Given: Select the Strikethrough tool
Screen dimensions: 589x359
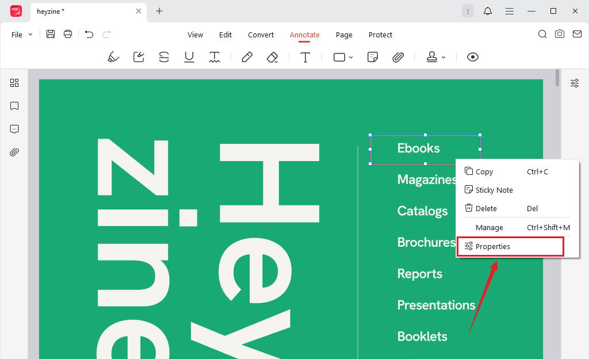Looking at the screenshot, I should pyautogui.click(x=164, y=57).
